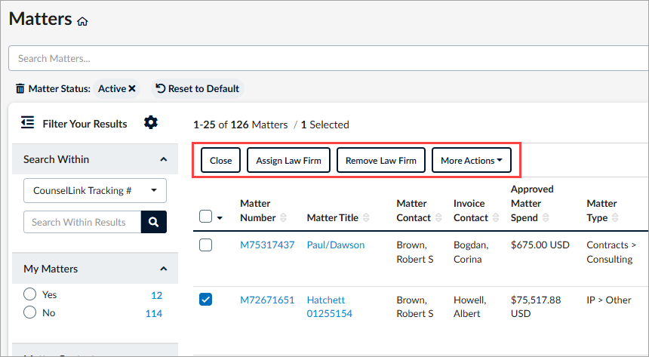Click the Close button

[220, 160]
